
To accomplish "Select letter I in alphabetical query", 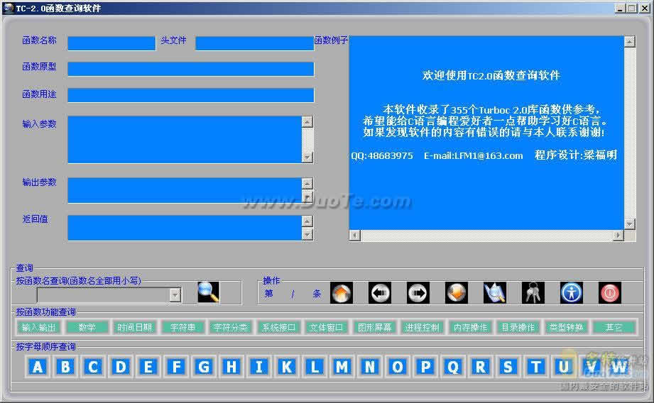I will click(x=259, y=367).
